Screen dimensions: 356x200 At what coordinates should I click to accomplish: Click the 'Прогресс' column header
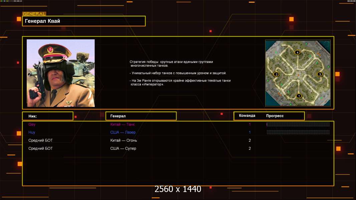click(x=275, y=116)
